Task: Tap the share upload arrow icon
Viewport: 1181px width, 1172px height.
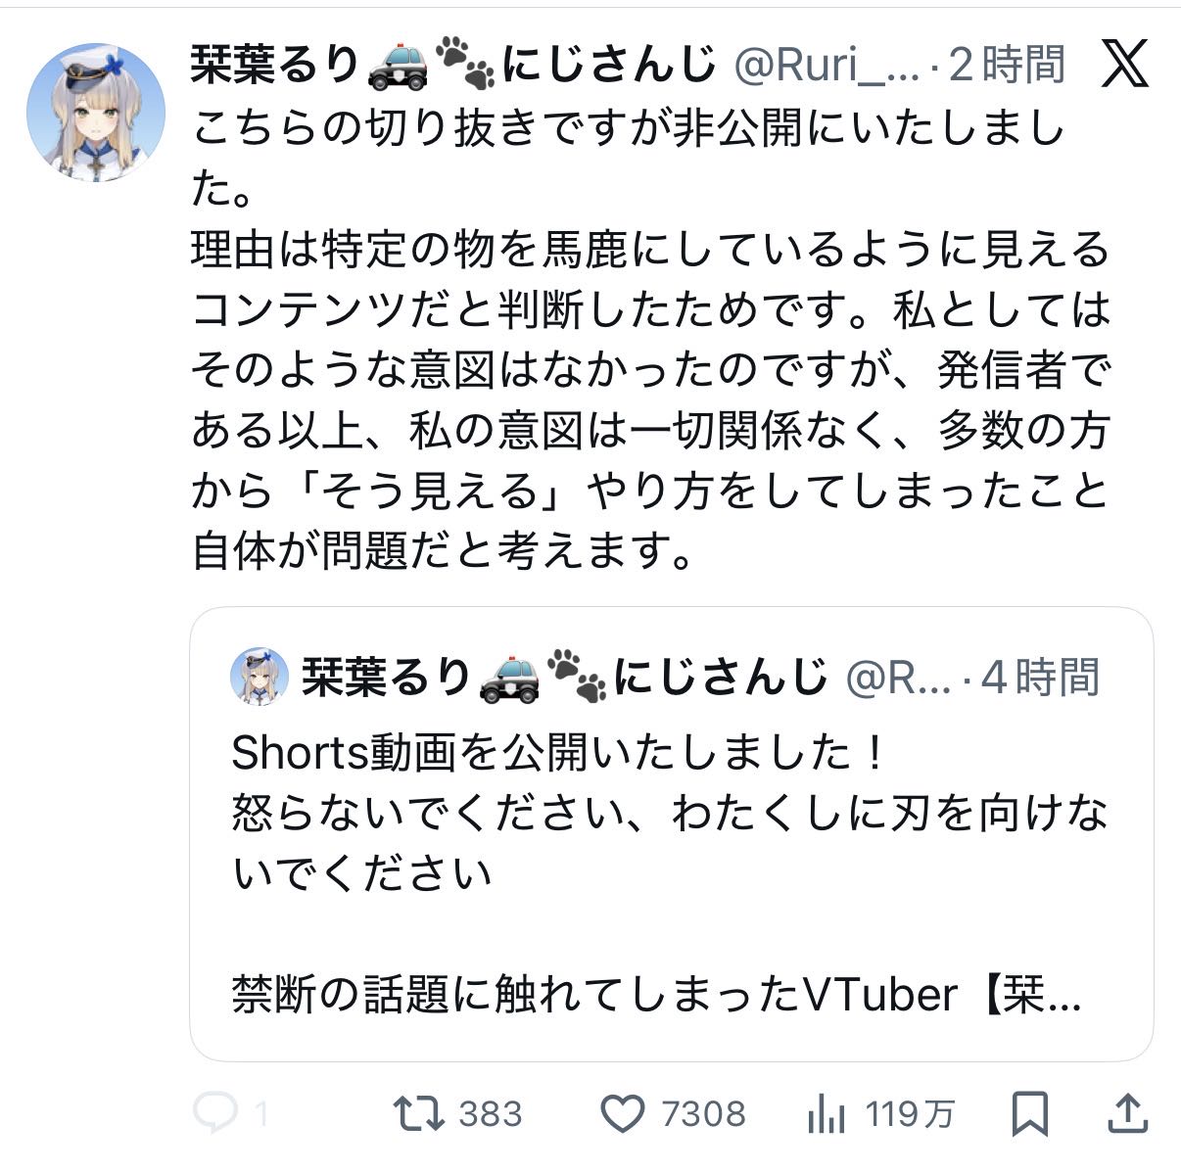Action: 1127,1113
